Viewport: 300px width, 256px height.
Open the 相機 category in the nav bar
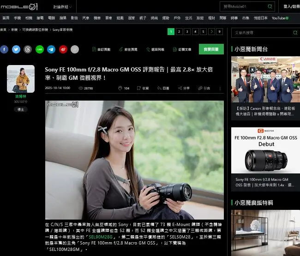point(29,18)
